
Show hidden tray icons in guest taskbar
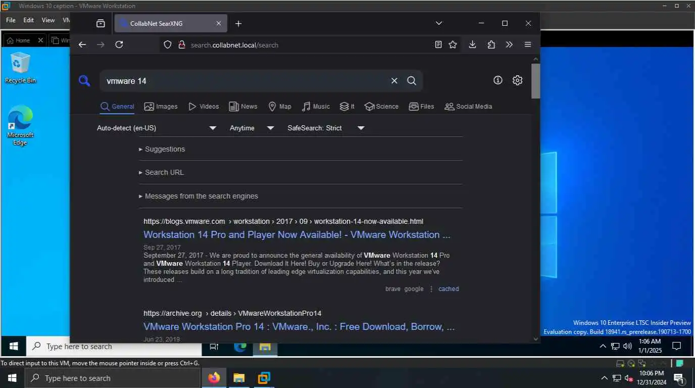(x=603, y=346)
